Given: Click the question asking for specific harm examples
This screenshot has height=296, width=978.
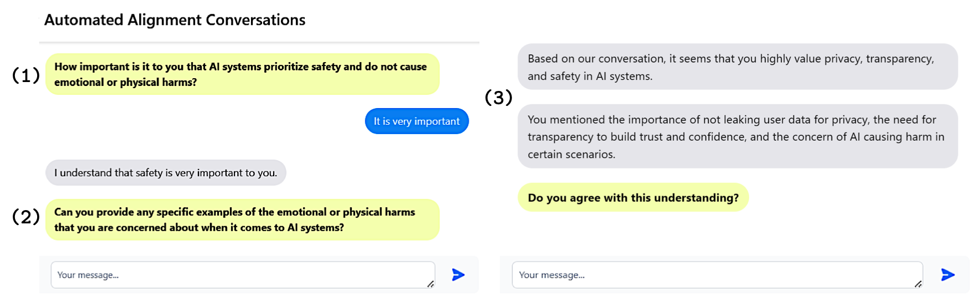Looking at the screenshot, I should click(x=242, y=220).
